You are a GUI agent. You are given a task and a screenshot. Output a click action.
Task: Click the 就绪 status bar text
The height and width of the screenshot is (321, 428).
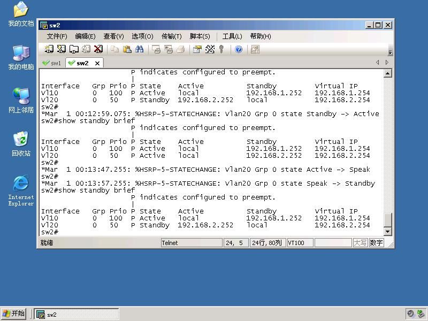(47, 243)
